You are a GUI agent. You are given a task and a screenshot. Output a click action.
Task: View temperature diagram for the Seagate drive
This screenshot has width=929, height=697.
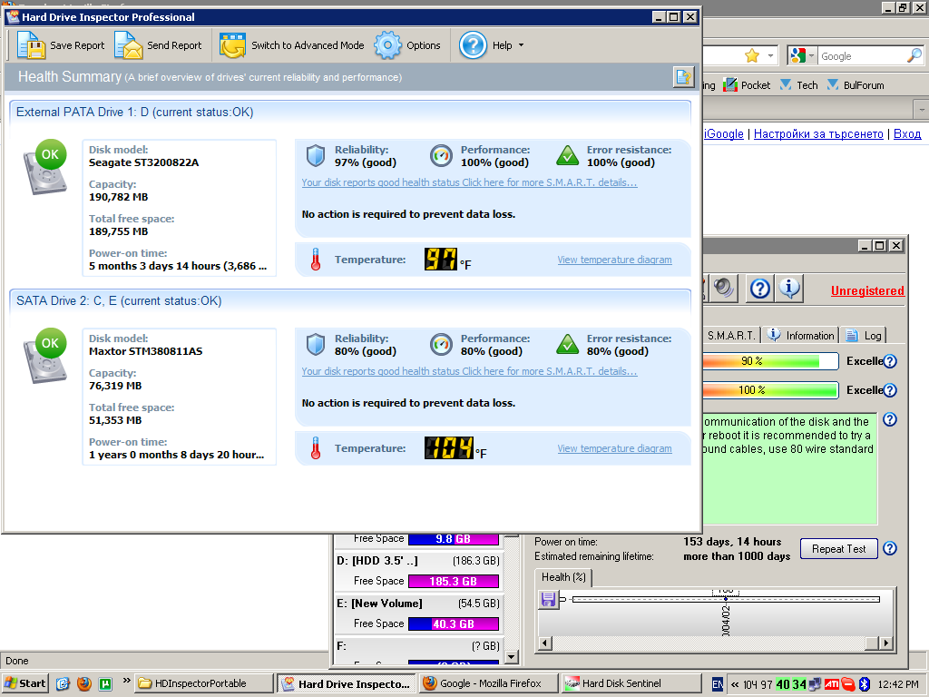[614, 260]
